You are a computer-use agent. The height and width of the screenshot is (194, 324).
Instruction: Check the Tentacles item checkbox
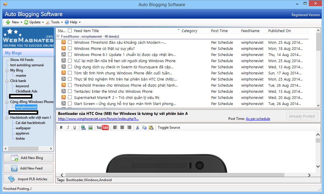70,91
